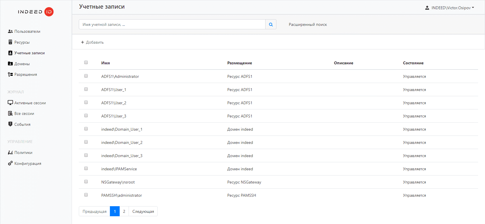This screenshot has height=224, width=485.
Task: Open Configuration via the gears icon
Action: pos(10,163)
